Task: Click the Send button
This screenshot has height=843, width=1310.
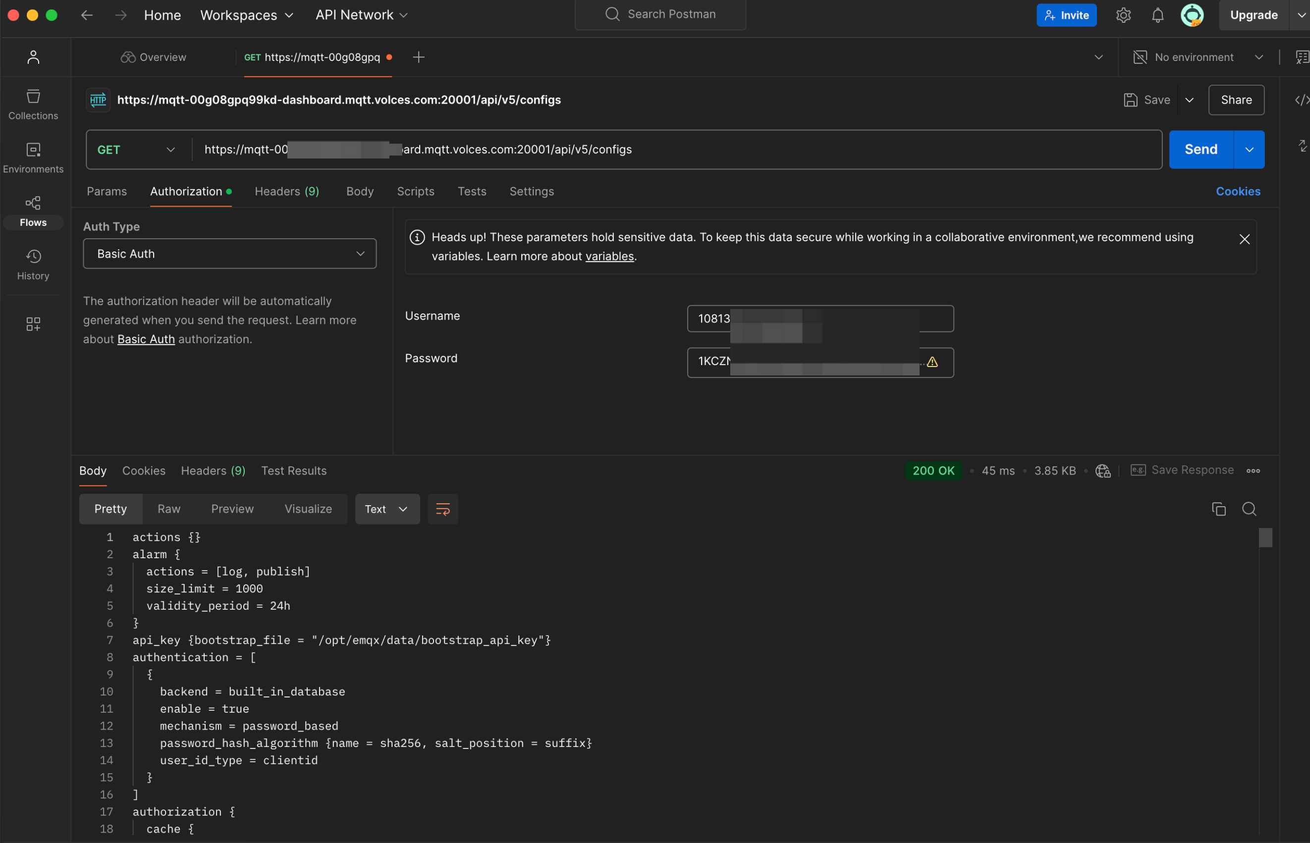Action: (1201, 150)
